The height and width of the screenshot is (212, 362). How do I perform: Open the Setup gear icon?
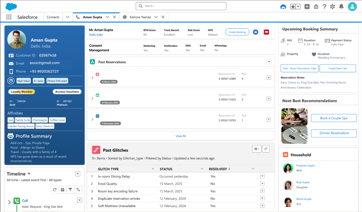332,6
